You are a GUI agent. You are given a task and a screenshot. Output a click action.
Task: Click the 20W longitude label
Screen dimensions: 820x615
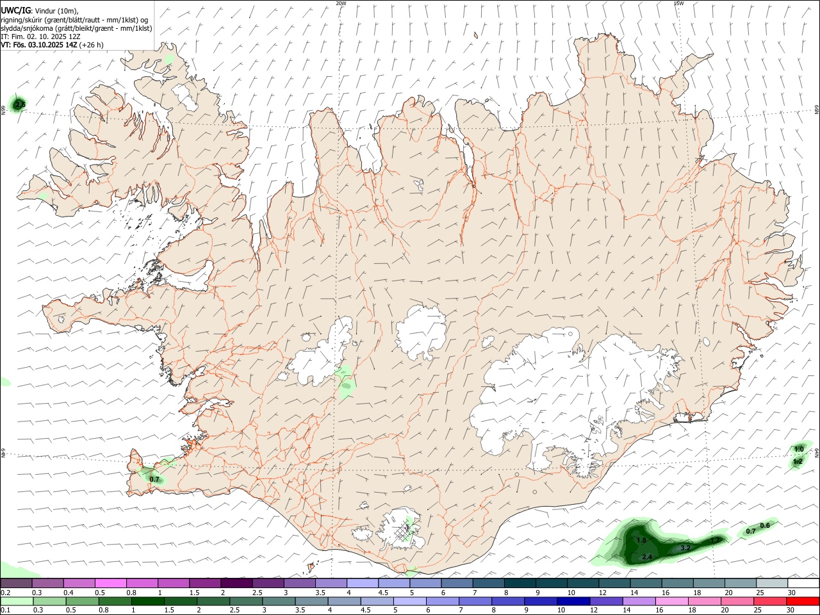pos(341,3)
